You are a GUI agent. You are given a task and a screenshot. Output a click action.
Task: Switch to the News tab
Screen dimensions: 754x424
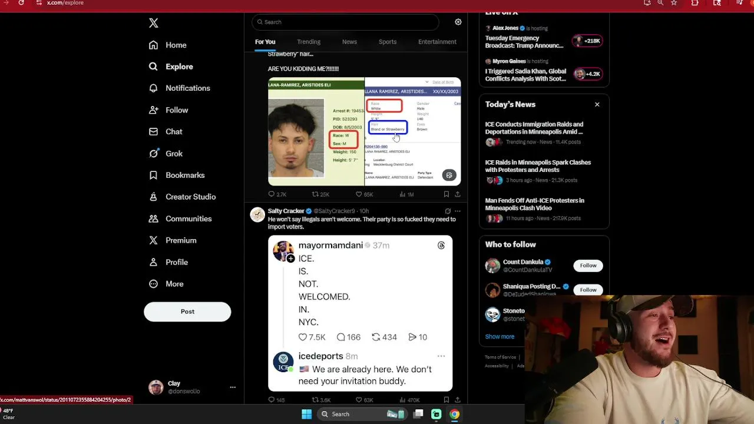click(x=349, y=42)
